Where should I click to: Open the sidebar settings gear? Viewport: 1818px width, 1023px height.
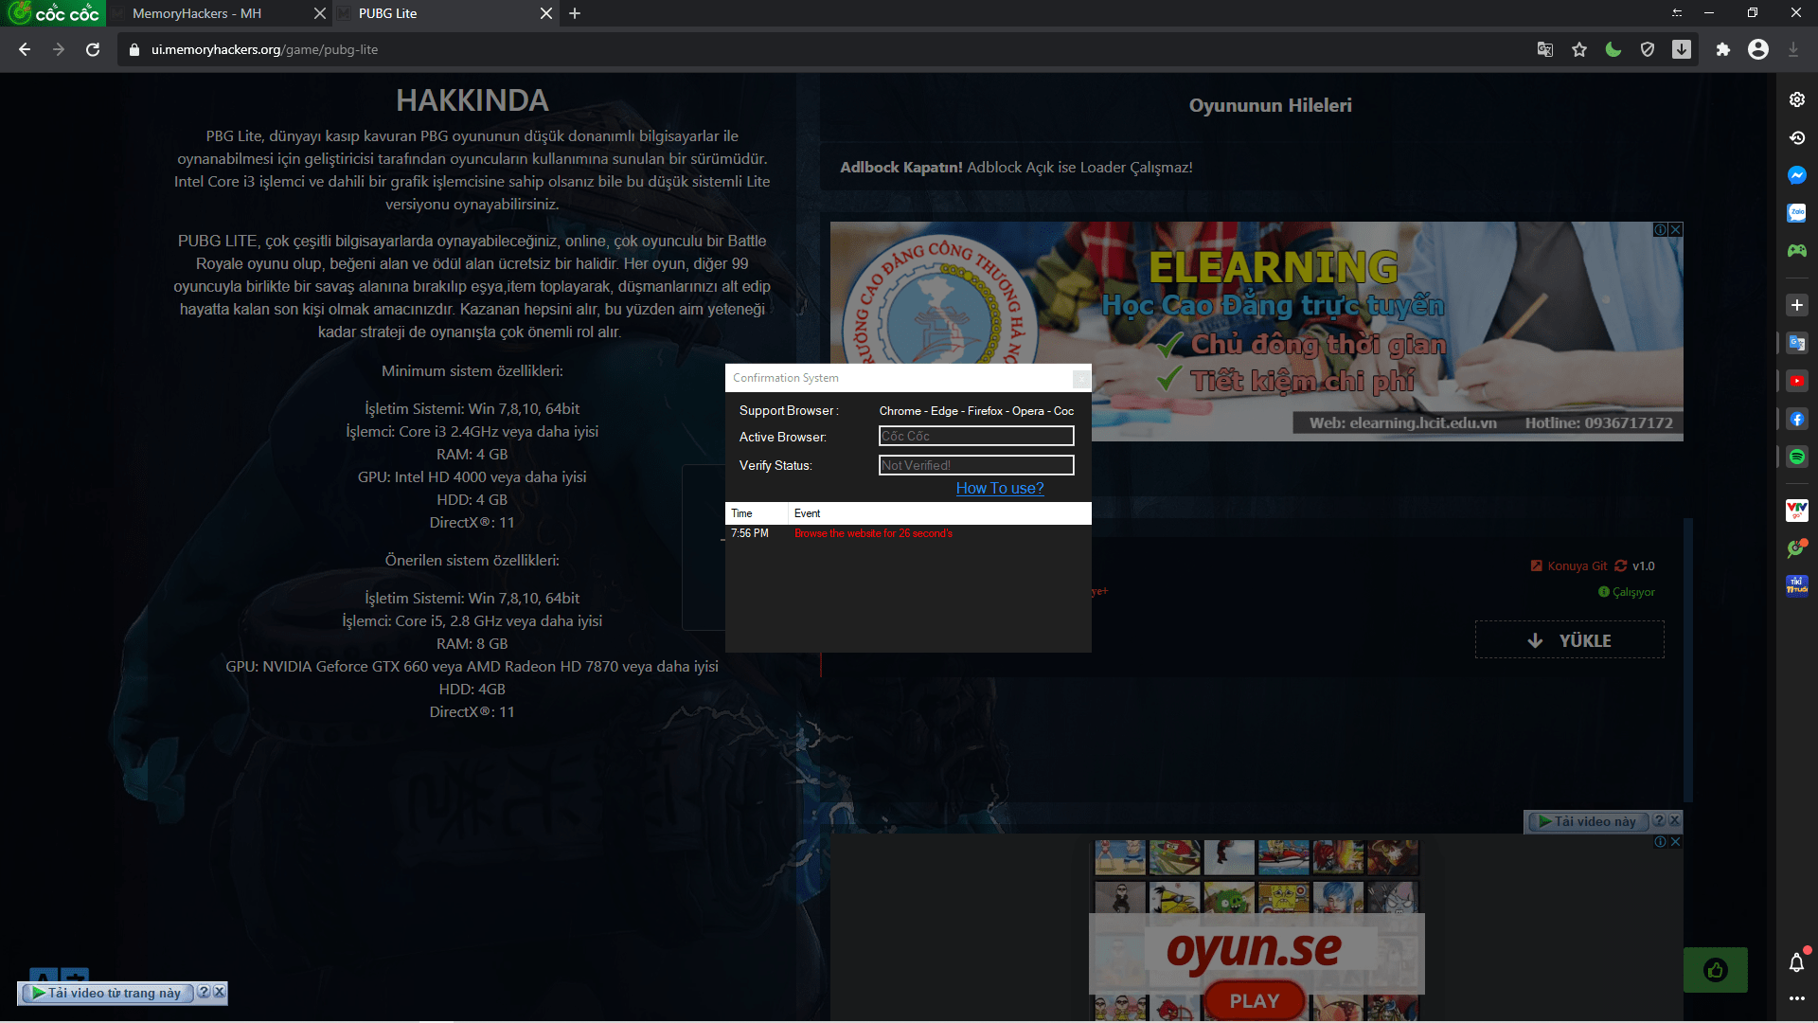[x=1797, y=99]
